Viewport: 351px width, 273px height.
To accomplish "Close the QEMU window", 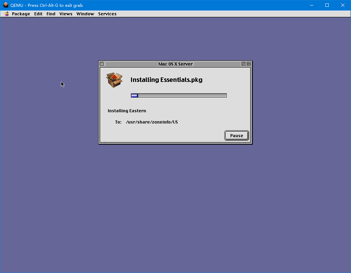I will [343, 5].
